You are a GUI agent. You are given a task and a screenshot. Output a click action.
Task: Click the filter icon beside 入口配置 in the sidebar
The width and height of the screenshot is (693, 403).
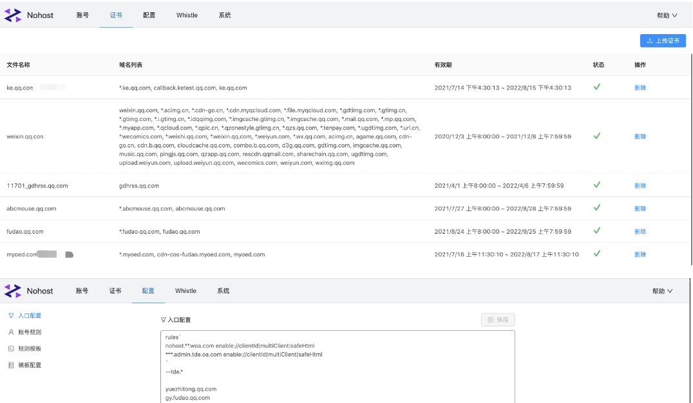click(11, 315)
